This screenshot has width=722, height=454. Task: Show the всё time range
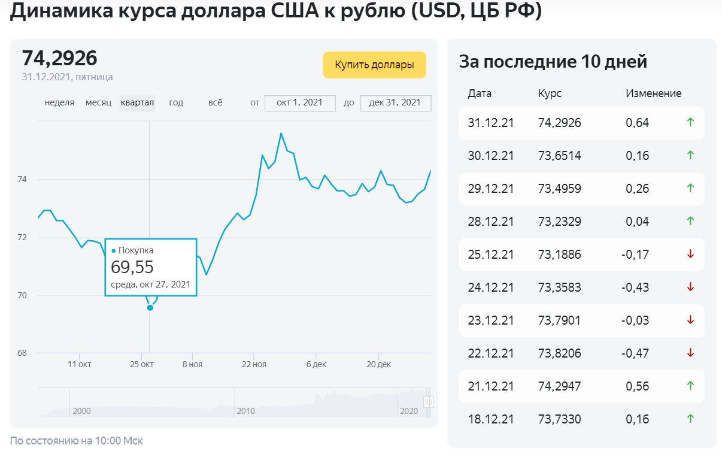coord(215,102)
